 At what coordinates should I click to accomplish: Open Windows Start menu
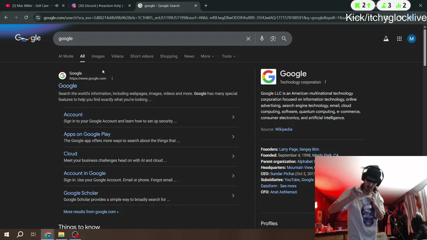7,235
